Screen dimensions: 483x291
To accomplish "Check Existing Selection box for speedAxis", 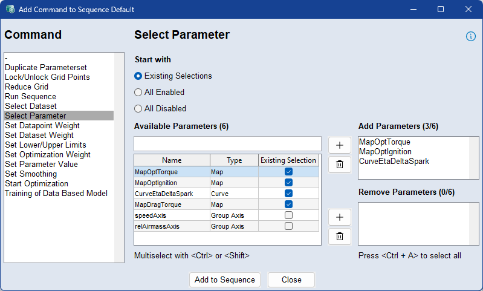I will click(x=288, y=215).
